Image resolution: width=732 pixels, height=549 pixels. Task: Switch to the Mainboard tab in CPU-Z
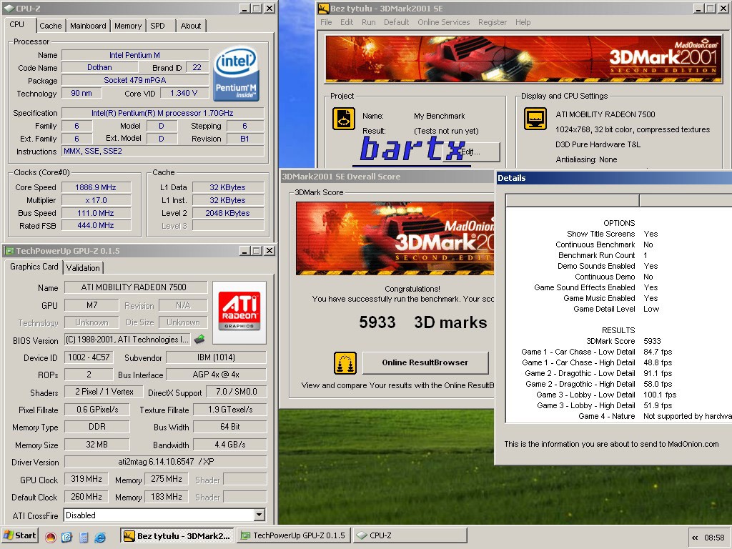pyautogui.click(x=88, y=26)
